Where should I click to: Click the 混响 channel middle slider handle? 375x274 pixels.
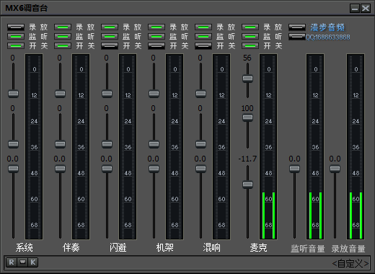click(x=200, y=144)
